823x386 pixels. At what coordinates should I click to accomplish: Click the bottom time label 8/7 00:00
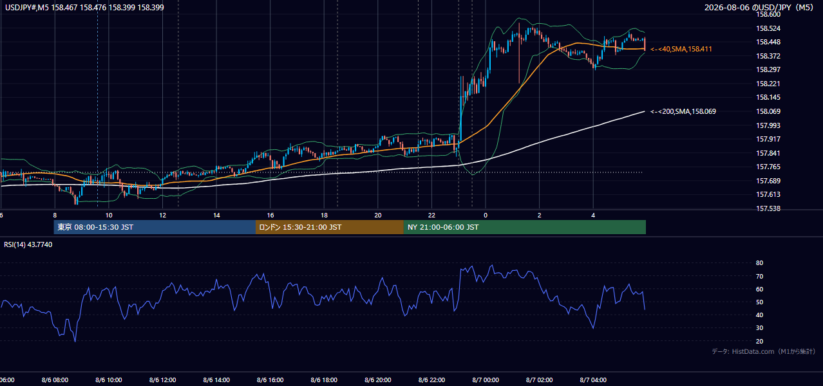486,380
